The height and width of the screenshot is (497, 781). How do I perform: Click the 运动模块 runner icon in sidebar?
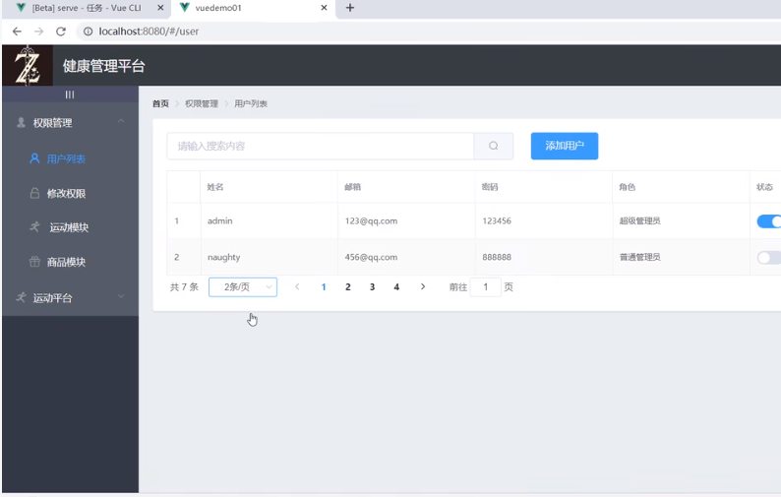pyautogui.click(x=34, y=226)
